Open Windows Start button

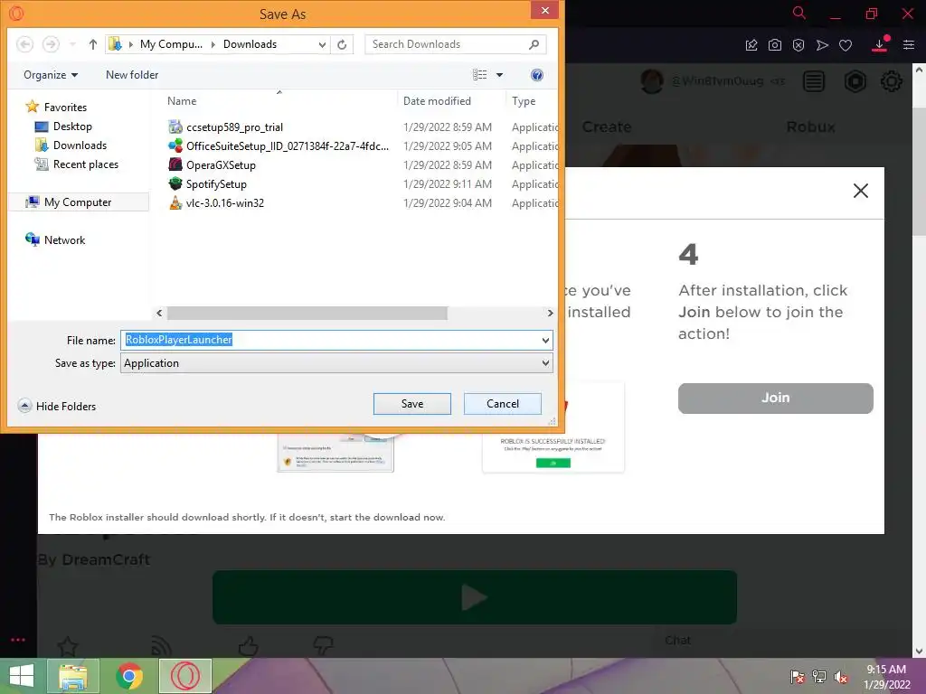coord(22,676)
